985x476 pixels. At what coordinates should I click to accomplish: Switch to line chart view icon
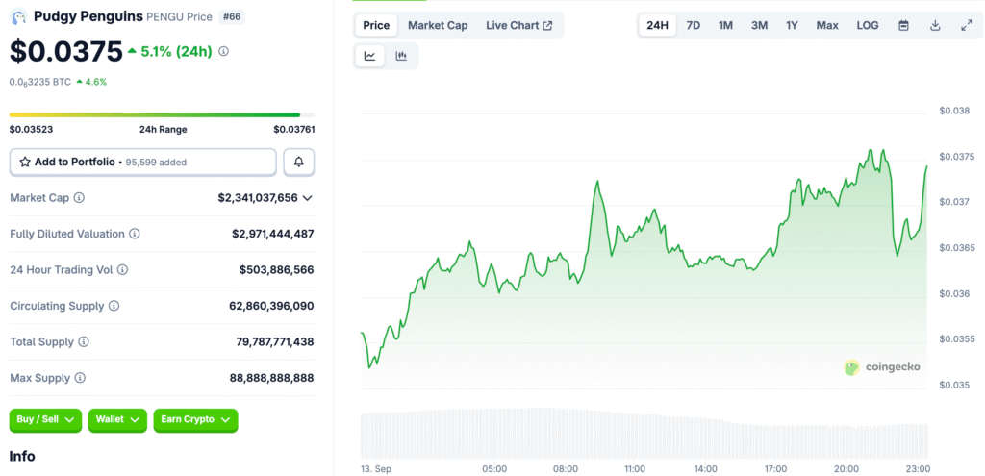(x=370, y=56)
